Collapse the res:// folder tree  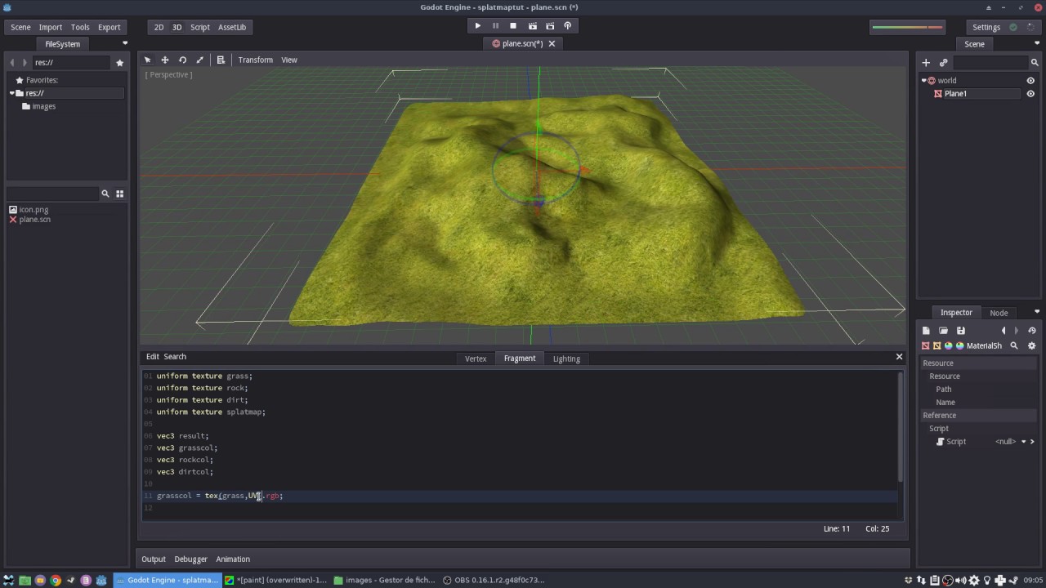coord(12,93)
